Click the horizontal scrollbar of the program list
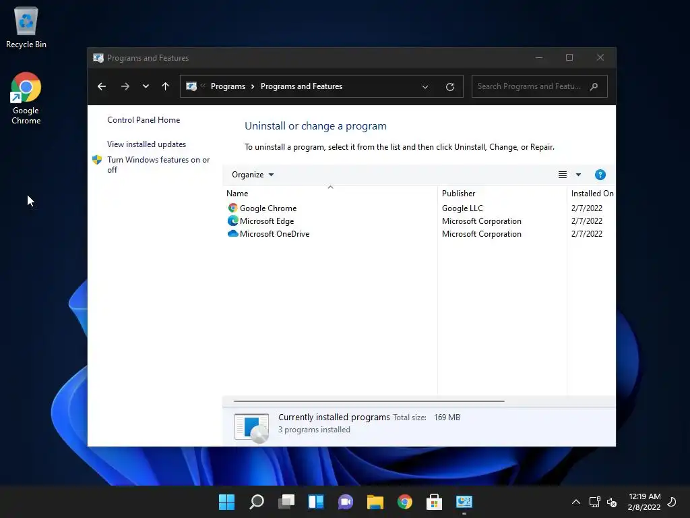690x518 pixels. pyautogui.click(x=369, y=401)
